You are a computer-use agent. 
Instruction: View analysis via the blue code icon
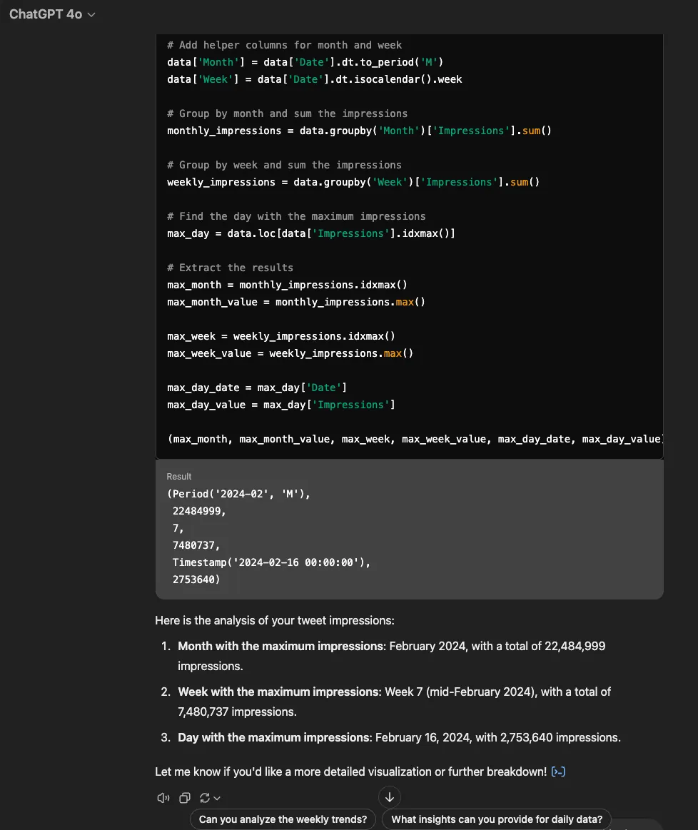558,771
